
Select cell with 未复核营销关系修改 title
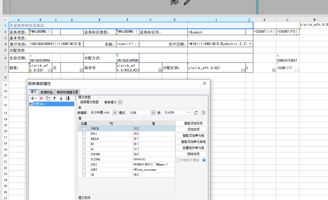(131, 25)
